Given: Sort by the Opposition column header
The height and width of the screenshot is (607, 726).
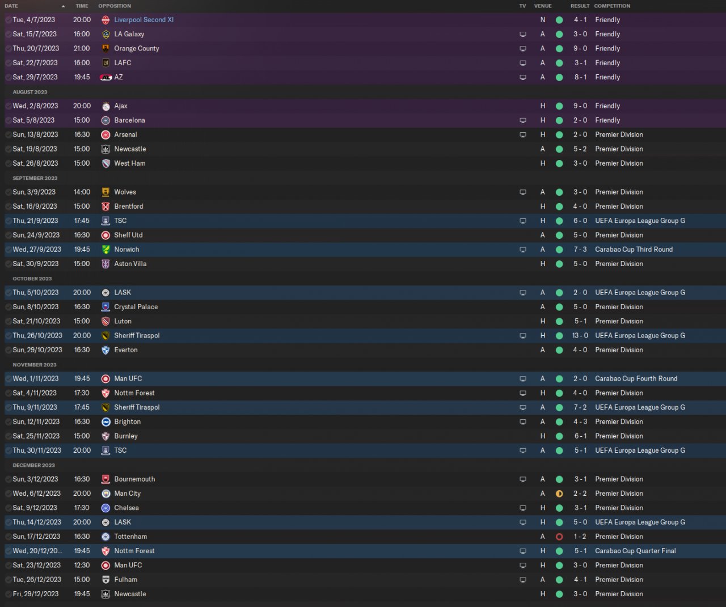Looking at the screenshot, I should coord(115,6).
